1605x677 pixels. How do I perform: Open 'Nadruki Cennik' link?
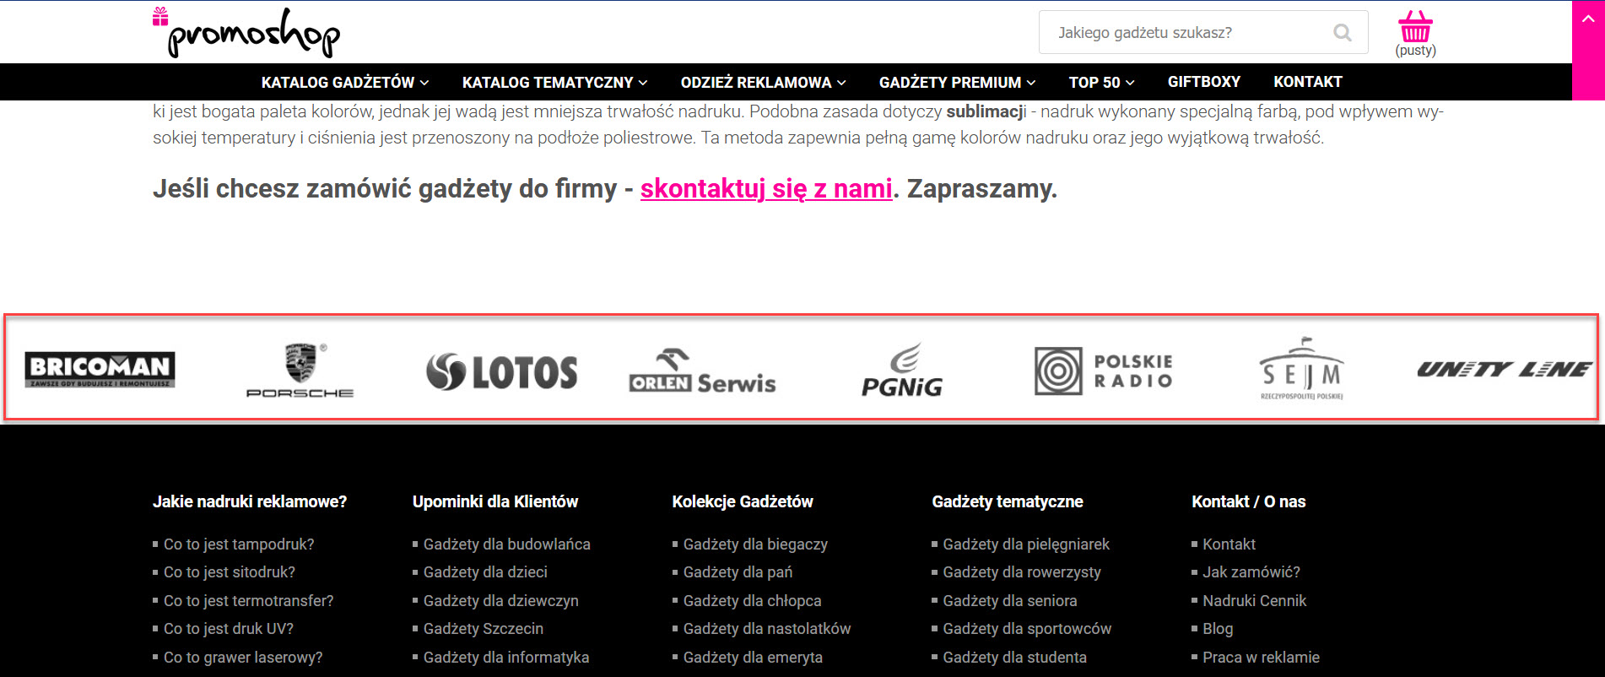tap(1255, 601)
